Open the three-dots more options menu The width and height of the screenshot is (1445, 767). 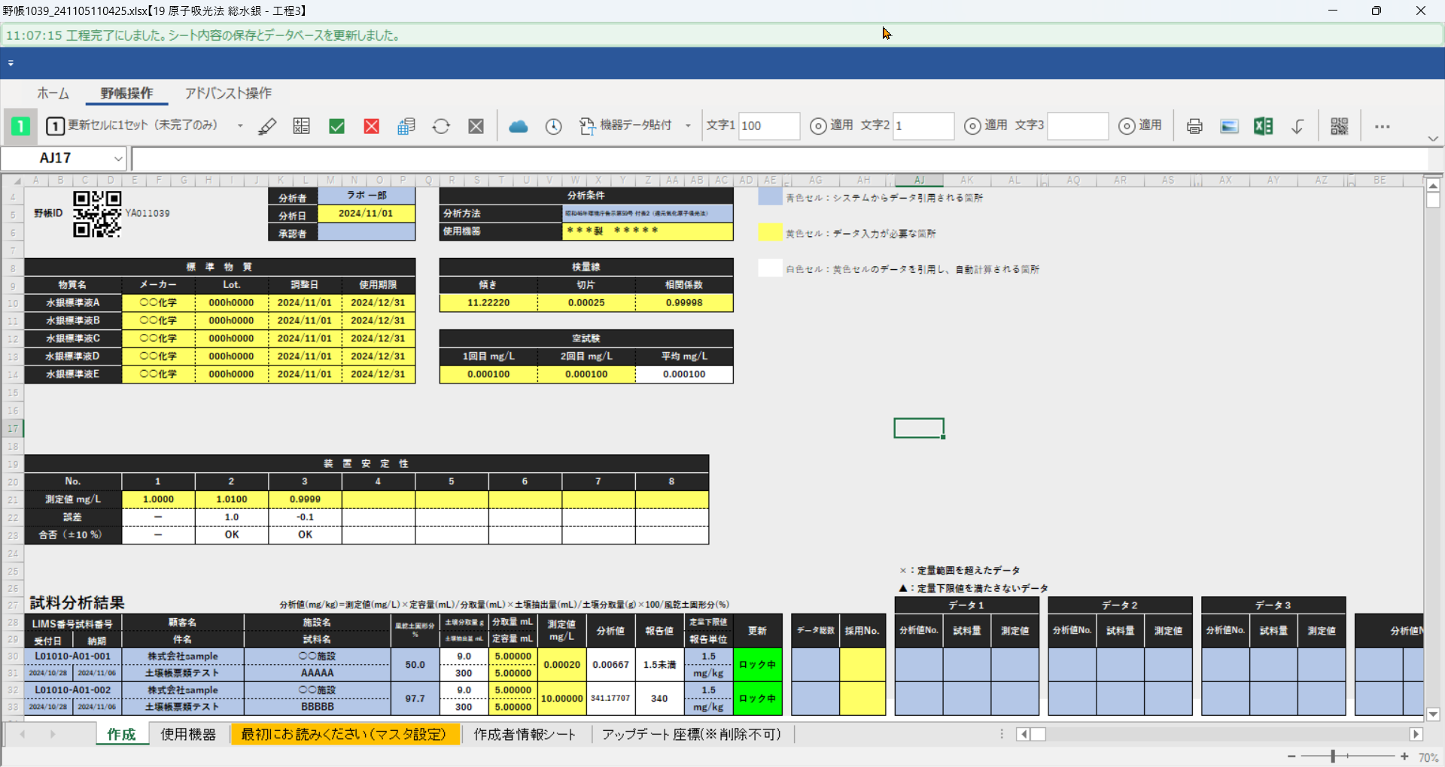click(x=1383, y=126)
